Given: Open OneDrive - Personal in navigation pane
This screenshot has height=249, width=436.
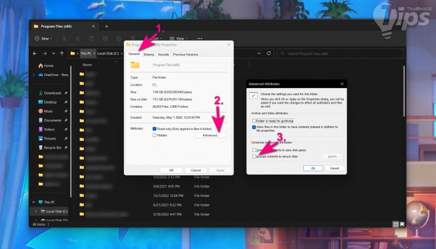Looking at the screenshot, I should [53, 75].
